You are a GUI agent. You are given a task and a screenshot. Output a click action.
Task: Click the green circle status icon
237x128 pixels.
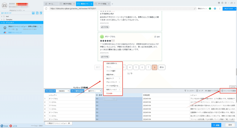210,9
